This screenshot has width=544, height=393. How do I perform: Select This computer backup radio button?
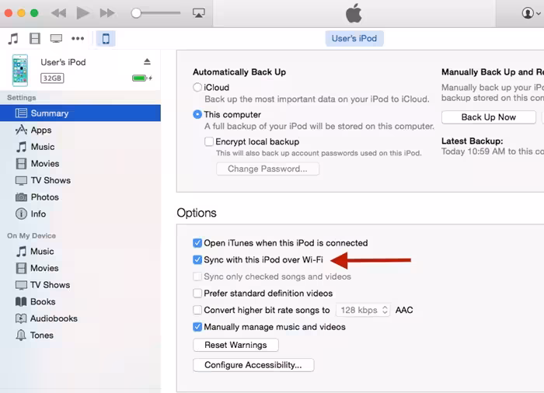coord(197,114)
